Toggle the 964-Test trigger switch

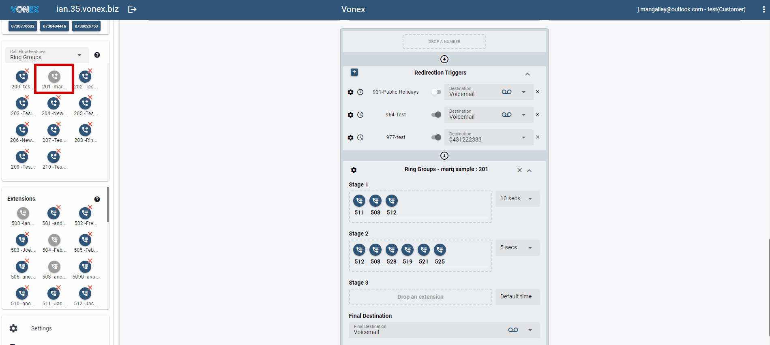coord(436,115)
